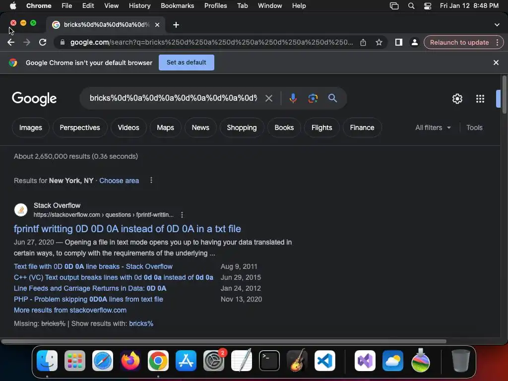Switch to Finance results
Screen dimensions: 508x381
(362, 127)
